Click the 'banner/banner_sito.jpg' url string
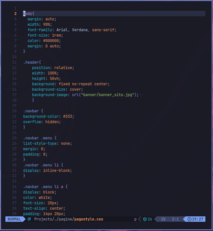This screenshot has width=213, height=231. [x=108, y=95]
